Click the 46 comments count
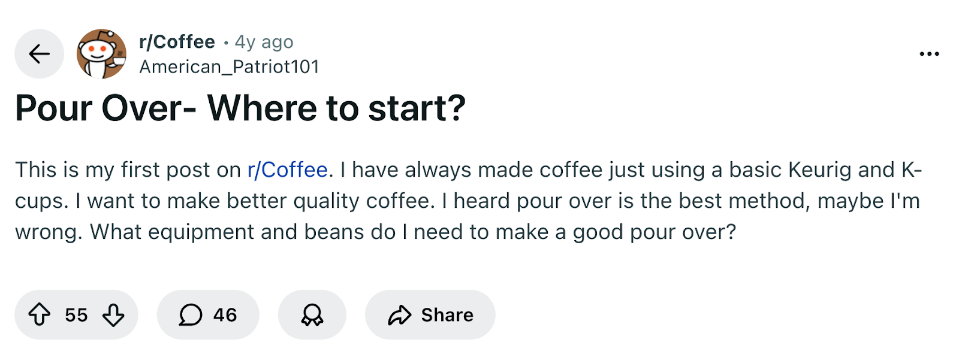The height and width of the screenshot is (354, 959). 225,315
